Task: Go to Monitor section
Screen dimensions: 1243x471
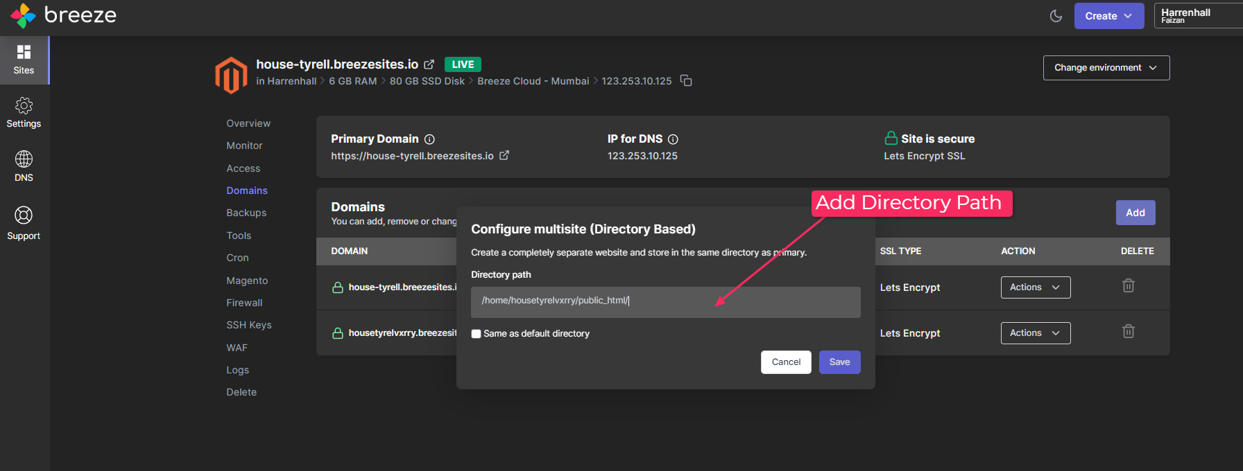Action: [244, 145]
